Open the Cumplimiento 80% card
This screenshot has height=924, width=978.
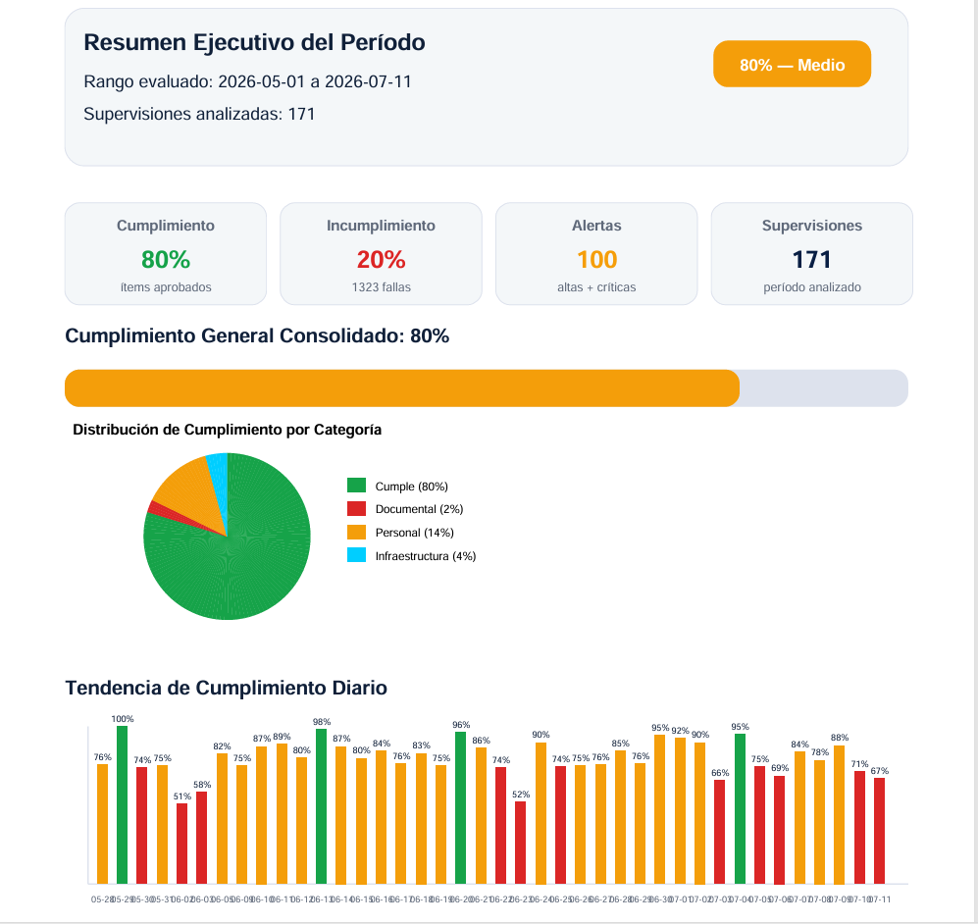pos(166,254)
